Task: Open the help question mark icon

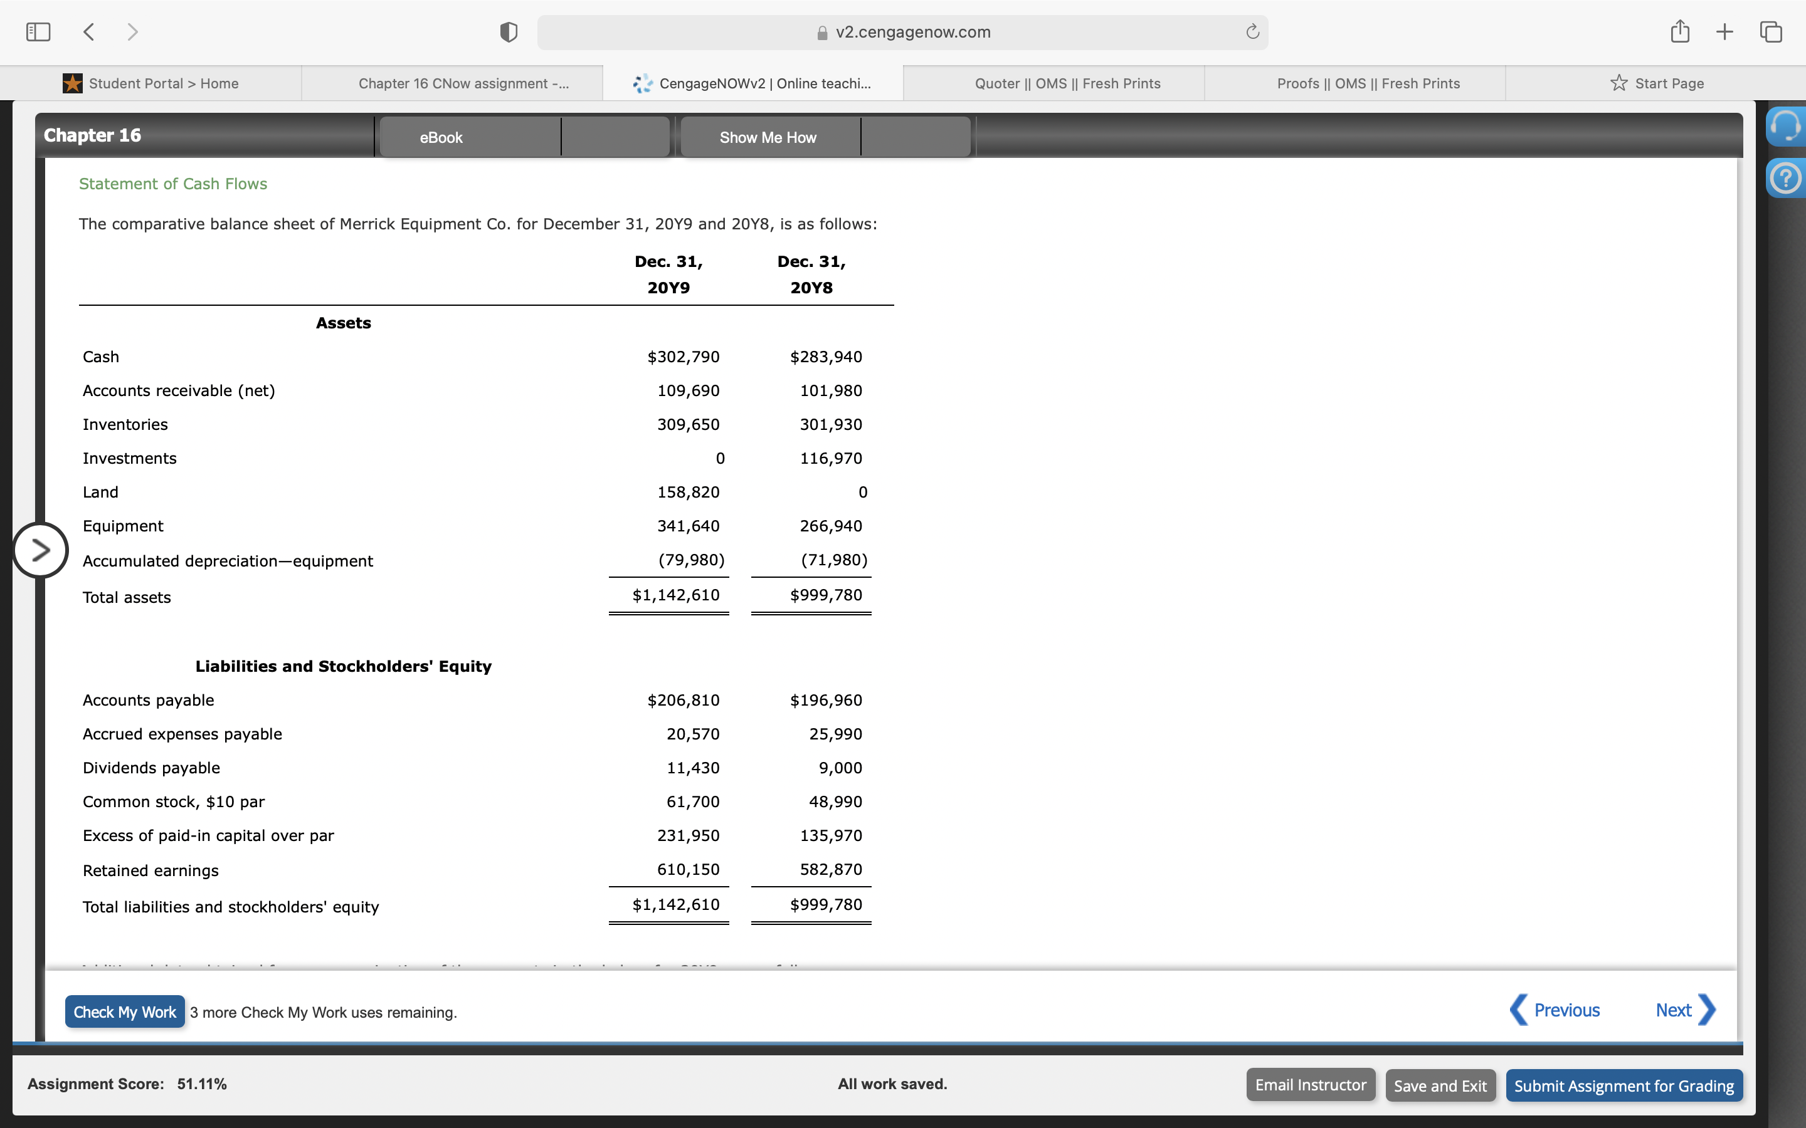Action: tap(1787, 177)
